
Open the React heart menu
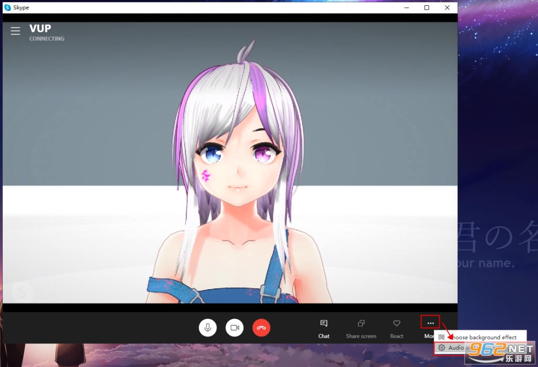397,329
